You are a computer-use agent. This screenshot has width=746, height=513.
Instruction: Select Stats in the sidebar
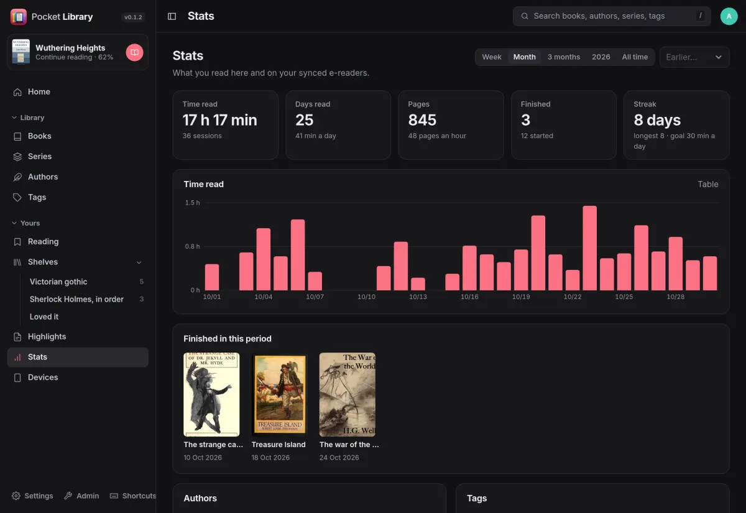click(78, 357)
